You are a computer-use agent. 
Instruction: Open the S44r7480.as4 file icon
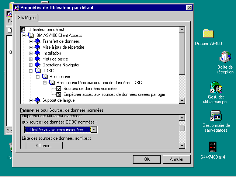[x=213, y=146]
